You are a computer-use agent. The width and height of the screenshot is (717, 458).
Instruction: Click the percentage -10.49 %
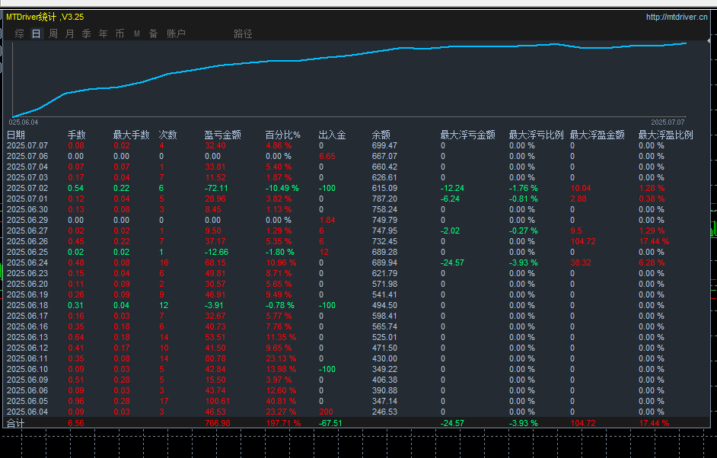point(282,188)
